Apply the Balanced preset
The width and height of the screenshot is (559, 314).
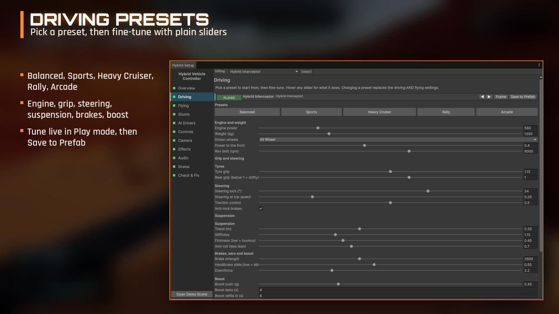247,112
